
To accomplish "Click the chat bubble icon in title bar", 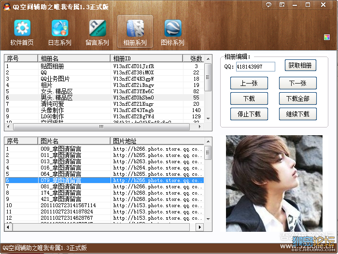I will click(x=268, y=4).
